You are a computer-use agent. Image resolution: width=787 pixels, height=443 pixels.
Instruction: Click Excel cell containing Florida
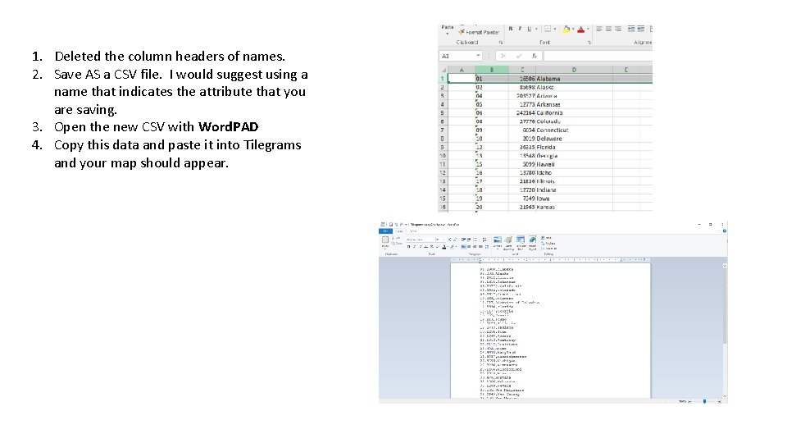click(574, 147)
